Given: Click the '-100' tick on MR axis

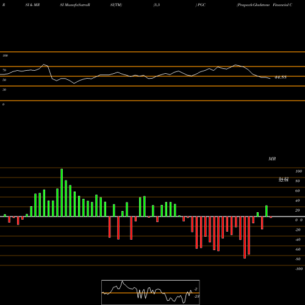Looking at the screenshot, I should coord(299,269).
